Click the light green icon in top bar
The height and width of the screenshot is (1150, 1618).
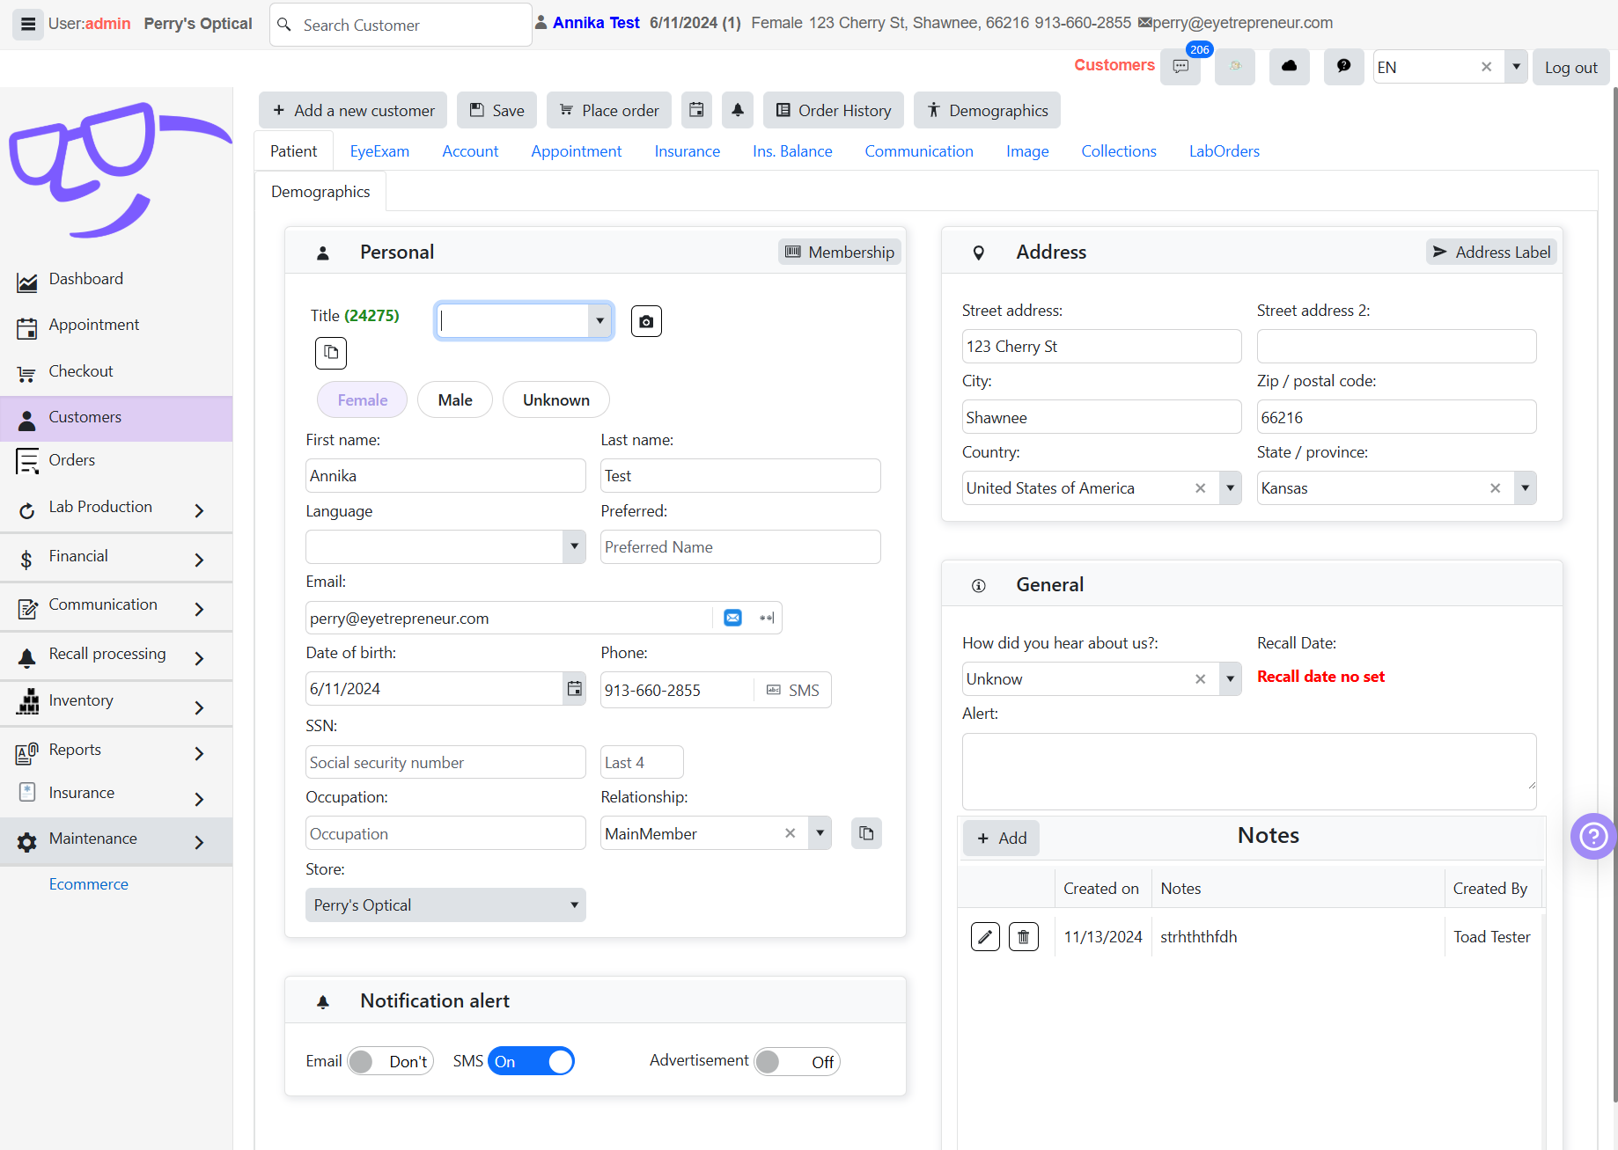[1235, 67]
